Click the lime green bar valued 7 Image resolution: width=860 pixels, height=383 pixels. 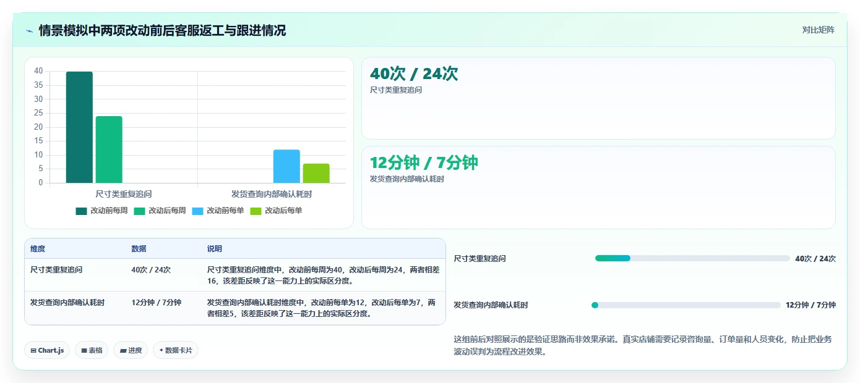(316, 174)
